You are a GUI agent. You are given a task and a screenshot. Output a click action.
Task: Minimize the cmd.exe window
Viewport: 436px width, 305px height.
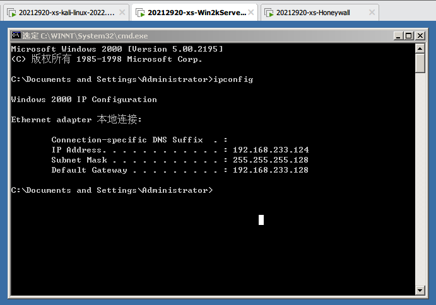[398, 36]
